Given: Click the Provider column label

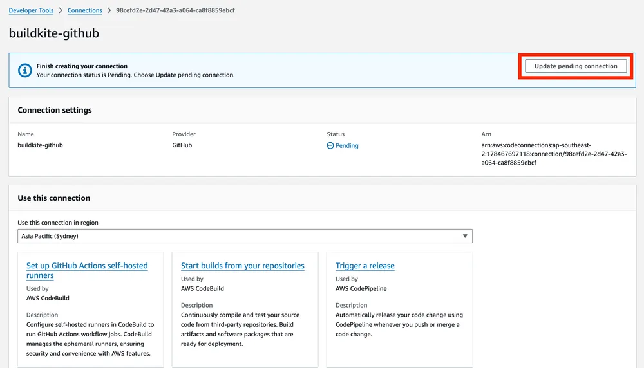Looking at the screenshot, I should [184, 134].
